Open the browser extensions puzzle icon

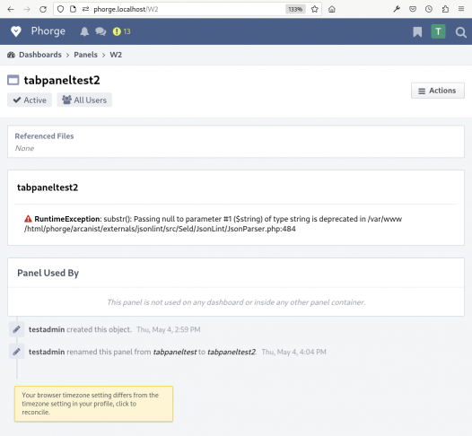445,9
